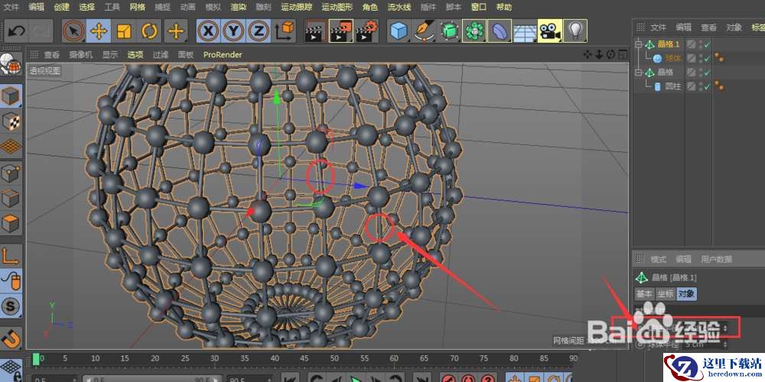Switch to Edges mode
Image resolution: width=765 pixels, height=382 pixels.
(x=11, y=199)
